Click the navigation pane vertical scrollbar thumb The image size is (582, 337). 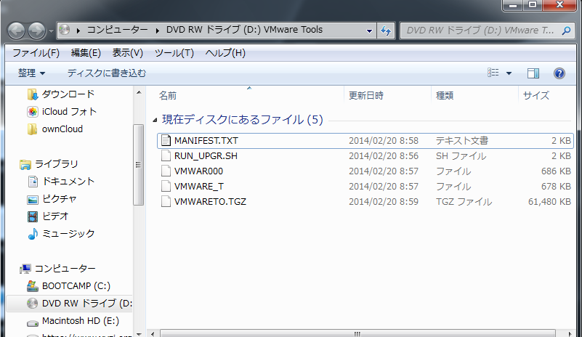pyautogui.click(x=139, y=165)
